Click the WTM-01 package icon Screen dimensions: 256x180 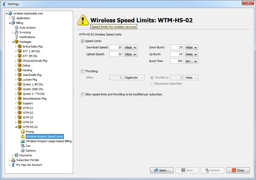pos(20,108)
